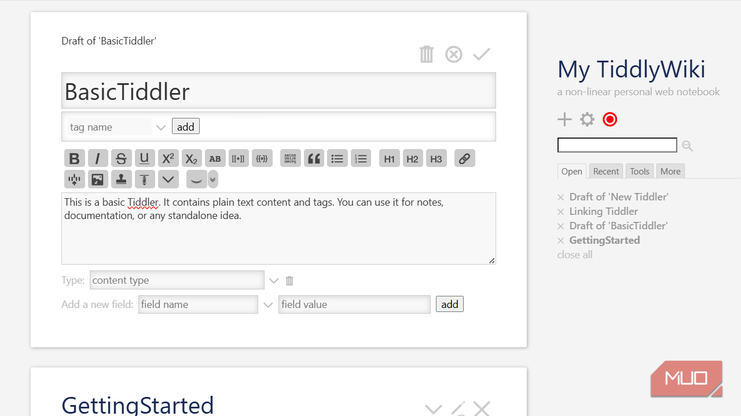Apply monospaced AB formatting
The image size is (741, 416).
(x=215, y=158)
